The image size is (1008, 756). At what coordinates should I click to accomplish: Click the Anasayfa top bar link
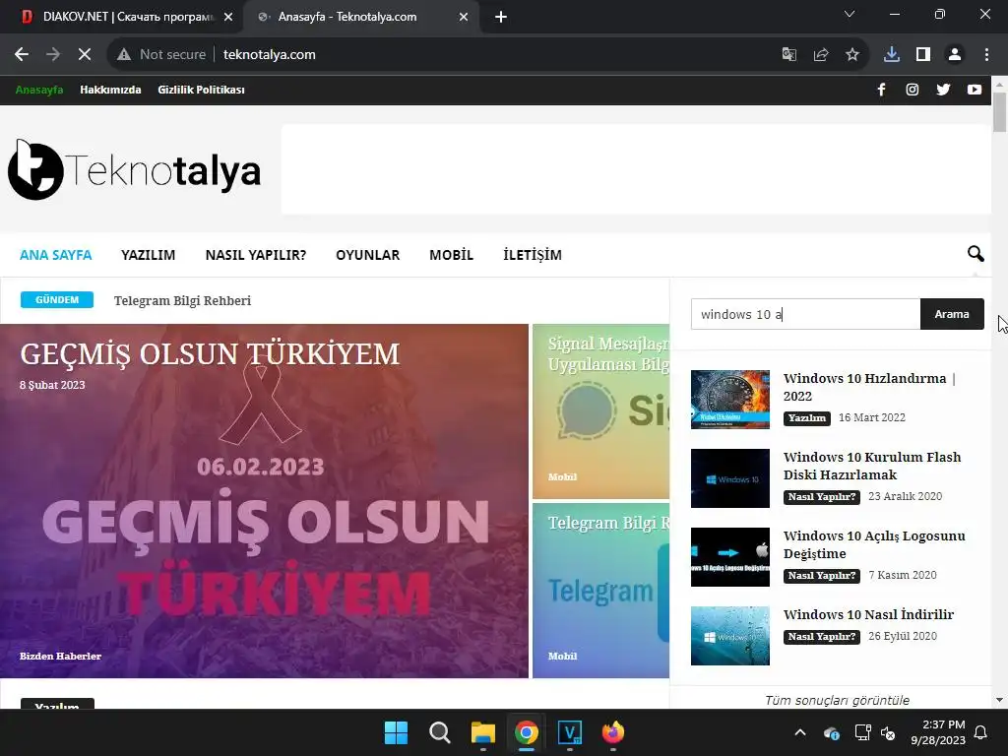[39, 90]
